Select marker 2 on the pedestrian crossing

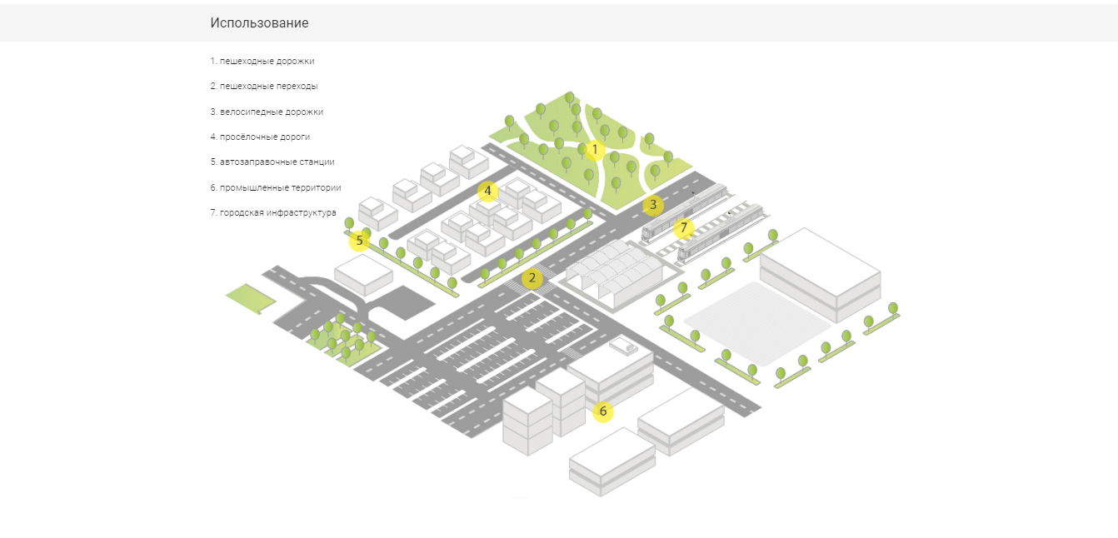(532, 279)
